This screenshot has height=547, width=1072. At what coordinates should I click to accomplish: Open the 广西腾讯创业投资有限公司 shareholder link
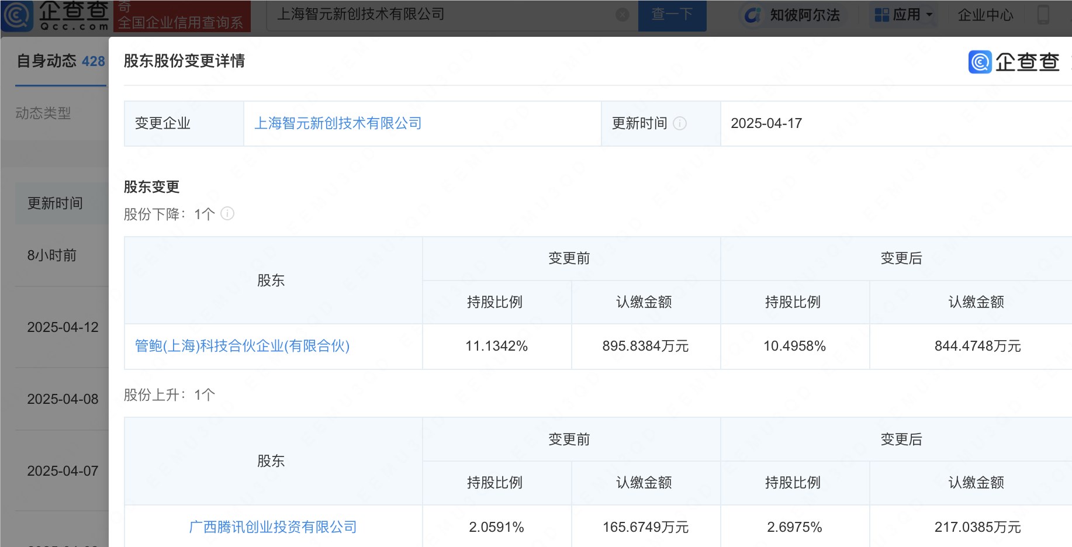(272, 527)
